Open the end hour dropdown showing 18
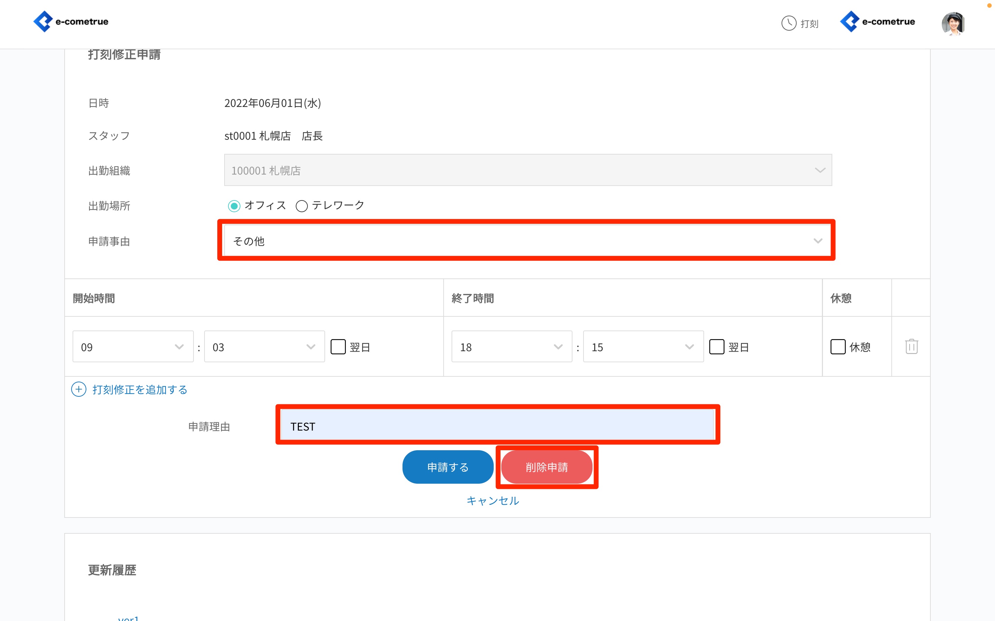995x621 pixels. (511, 347)
